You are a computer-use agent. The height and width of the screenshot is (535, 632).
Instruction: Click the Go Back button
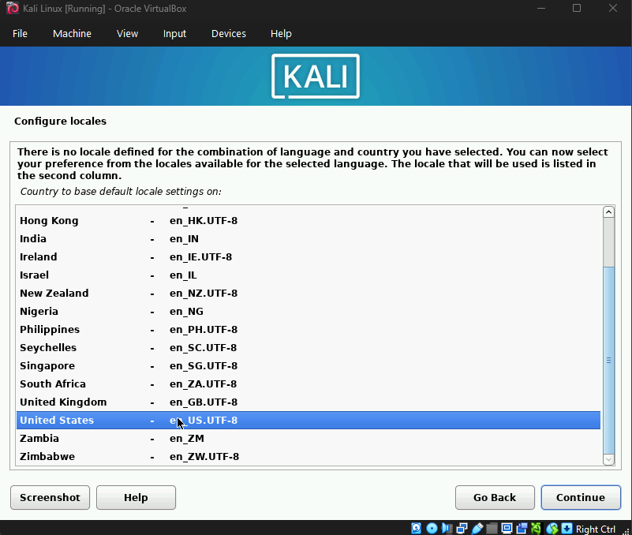495,498
